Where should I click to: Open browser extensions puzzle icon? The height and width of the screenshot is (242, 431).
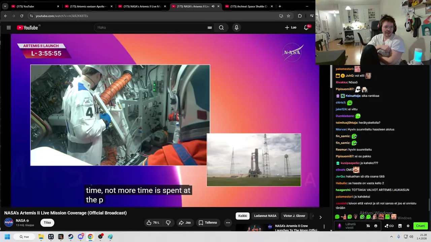[x=300, y=16]
